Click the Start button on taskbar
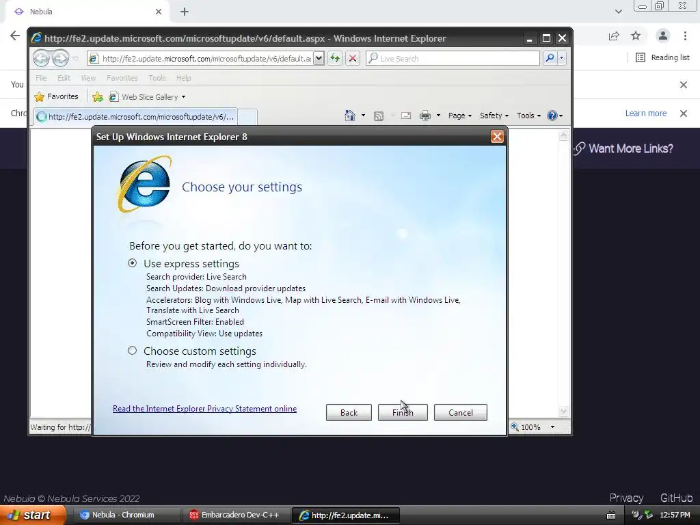Viewport: 700px width, 525px height. pos(33,515)
